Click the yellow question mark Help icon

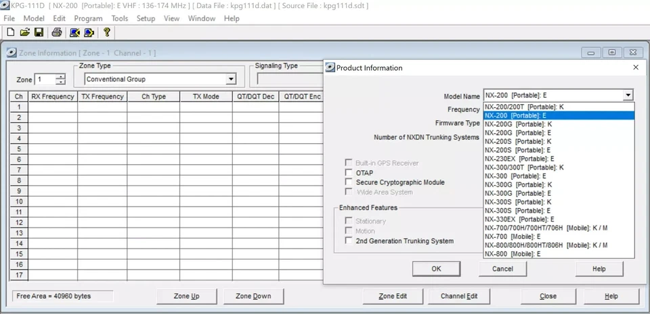point(107,32)
